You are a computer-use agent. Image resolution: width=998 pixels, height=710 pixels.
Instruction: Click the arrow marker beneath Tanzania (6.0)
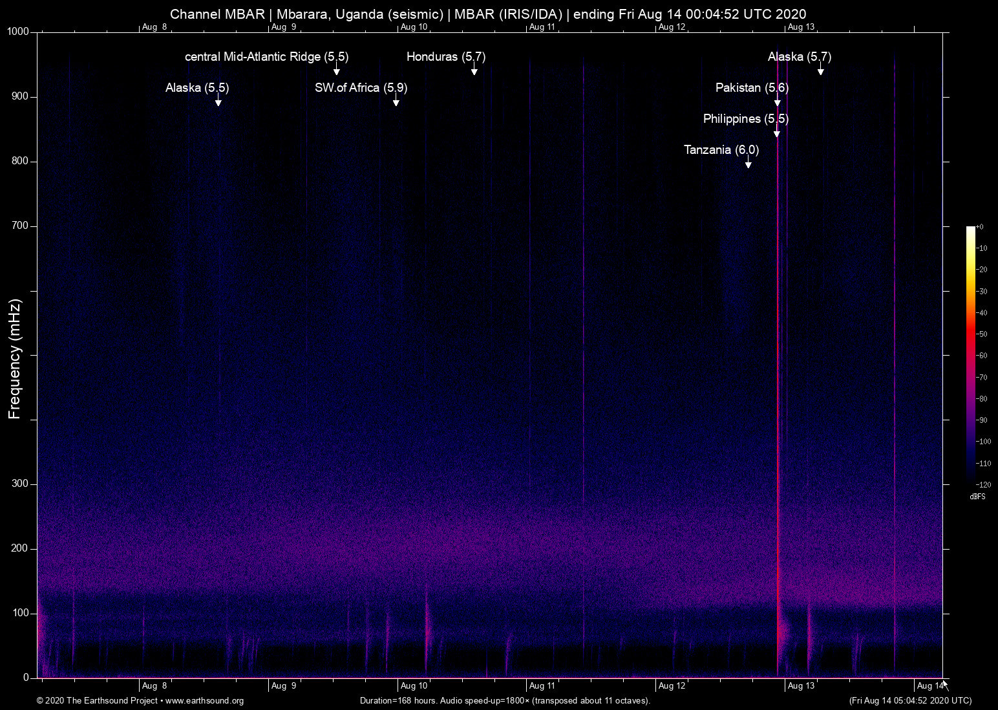tap(748, 163)
